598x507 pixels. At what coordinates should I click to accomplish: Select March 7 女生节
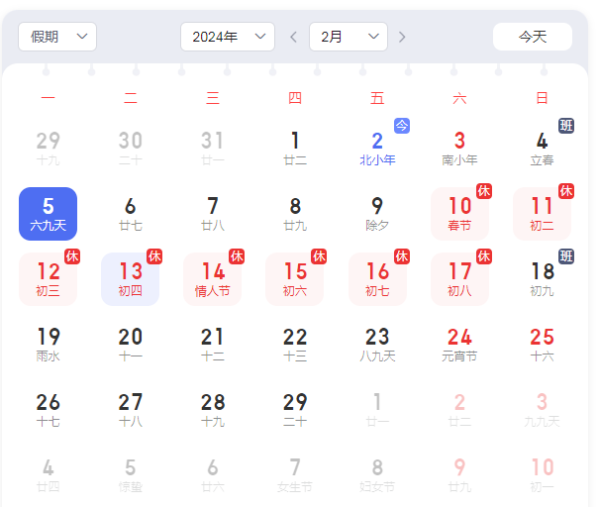coord(295,475)
